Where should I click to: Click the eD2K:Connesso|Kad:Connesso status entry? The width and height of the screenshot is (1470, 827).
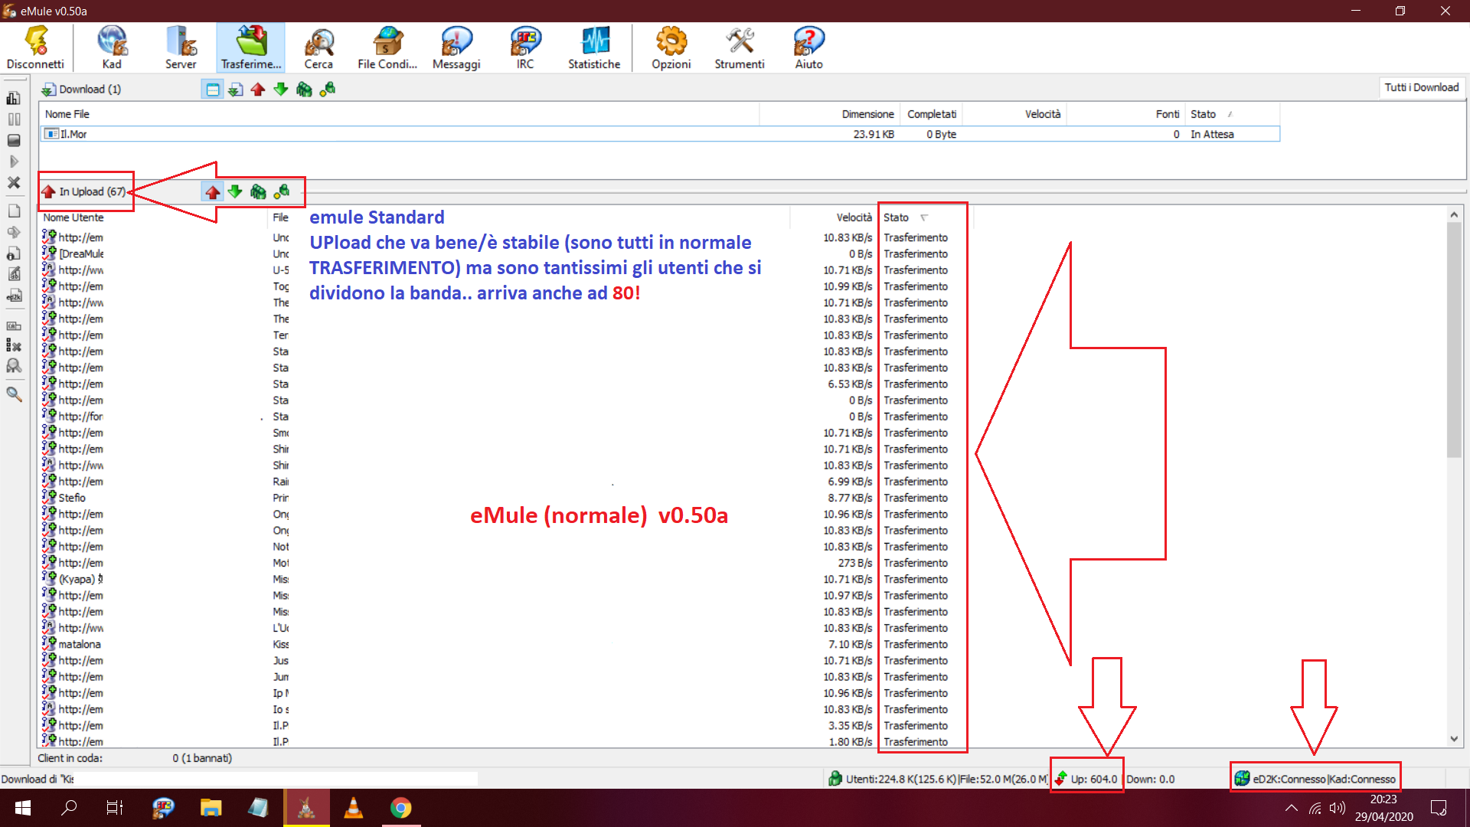(x=1315, y=779)
